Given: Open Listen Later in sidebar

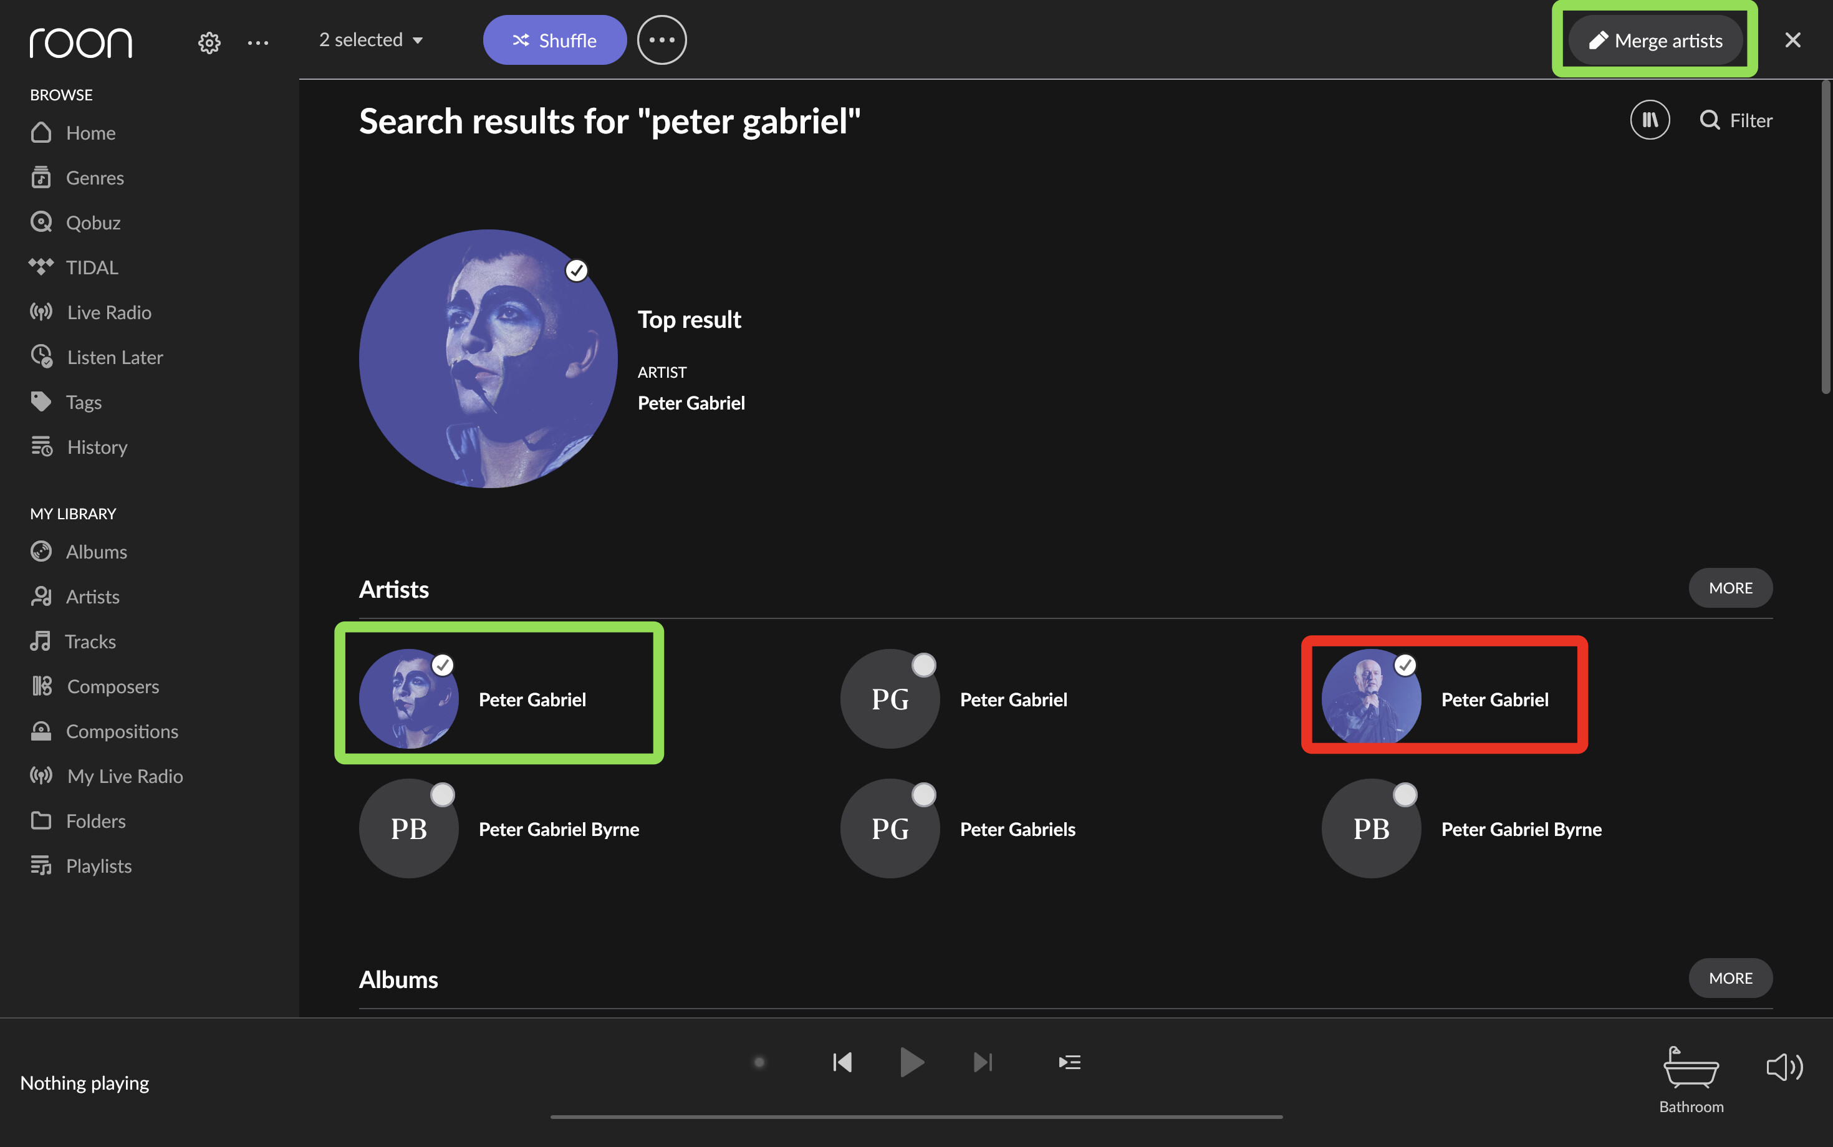Looking at the screenshot, I should pyautogui.click(x=97, y=357).
